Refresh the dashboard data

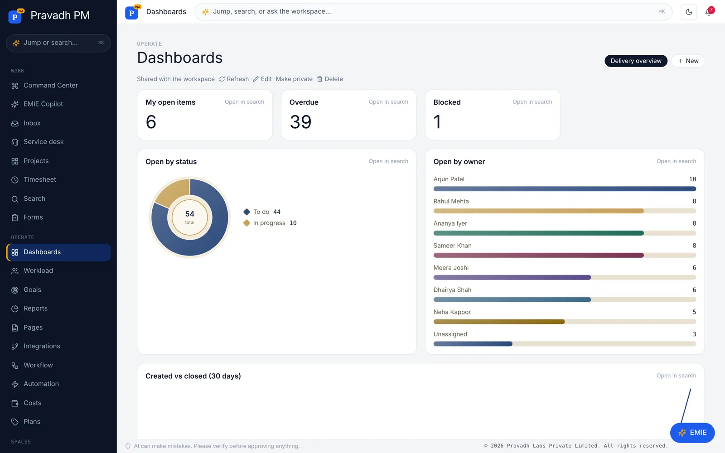click(x=234, y=79)
